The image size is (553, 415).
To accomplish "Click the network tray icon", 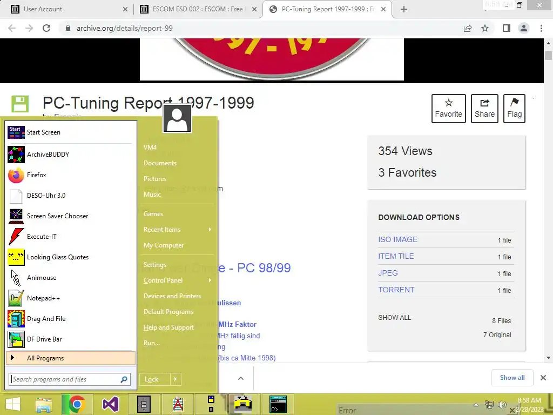I will tap(489, 405).
